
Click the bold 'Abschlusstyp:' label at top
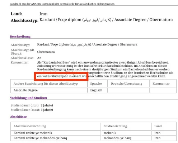coord(24,20)
